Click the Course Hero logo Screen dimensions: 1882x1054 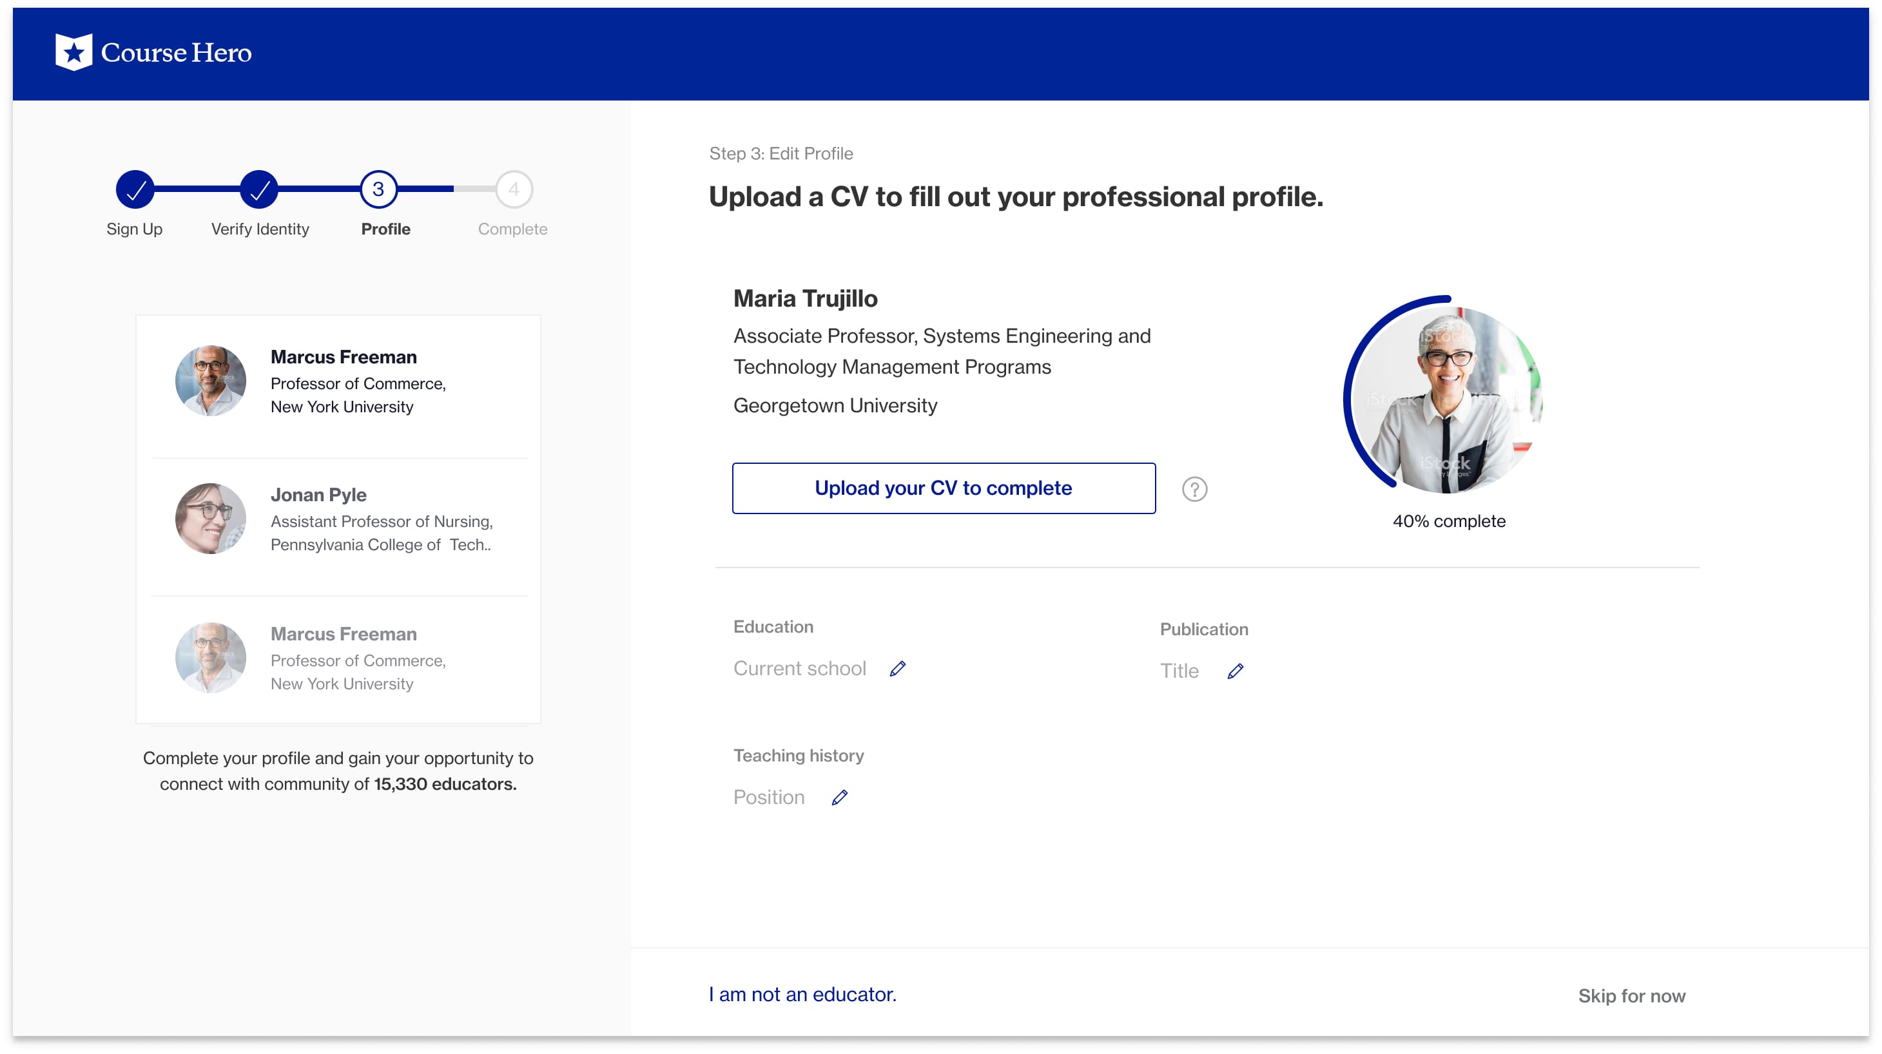(153, 53)
